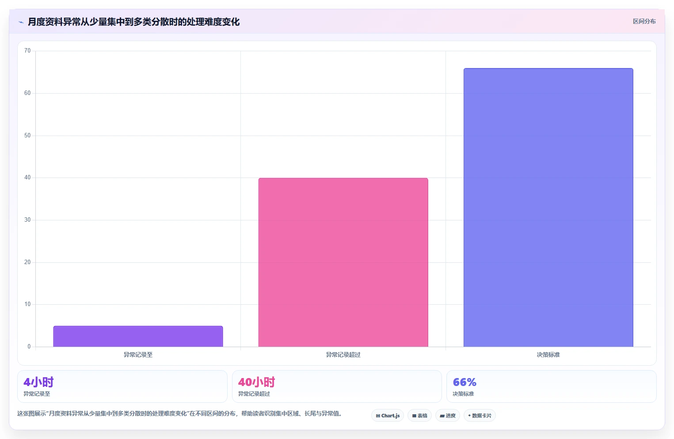This screenshot has height=439, width=674.
Task: Click the 异常记录超过 caption in the 40小时 card
Action: 254,394
